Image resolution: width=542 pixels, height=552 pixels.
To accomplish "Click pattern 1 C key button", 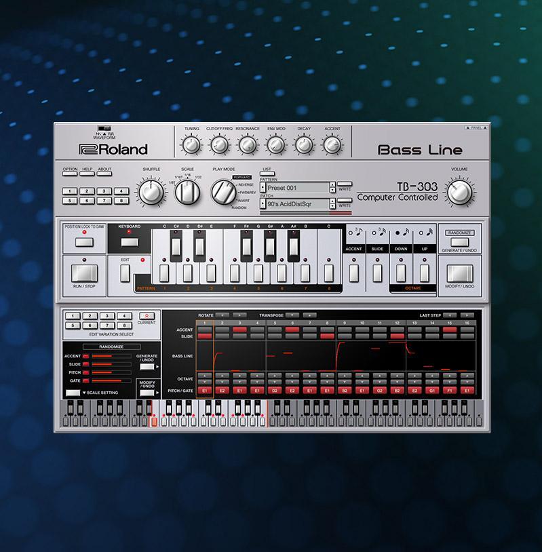I will click(x=164, y=273).
